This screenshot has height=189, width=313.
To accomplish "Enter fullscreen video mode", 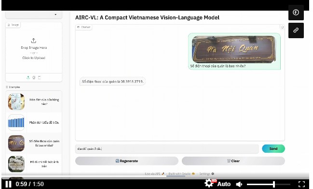I will tap(301, 184).
